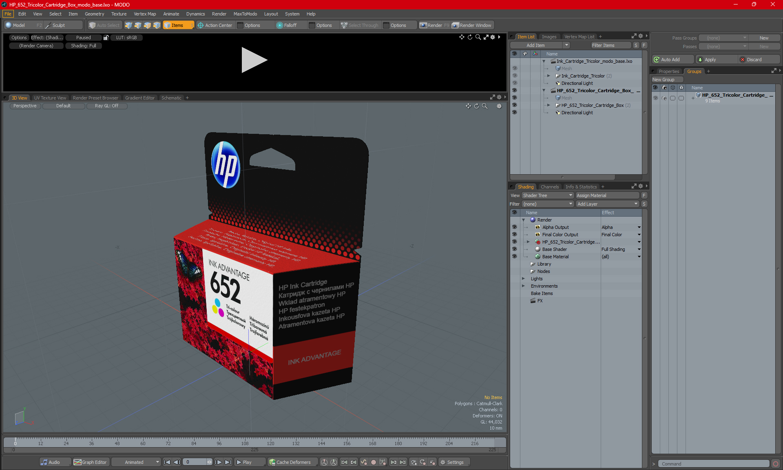Switch to Schematic tab
The height and width of the screenshot is (470, 783).
(x=171, y=98)
